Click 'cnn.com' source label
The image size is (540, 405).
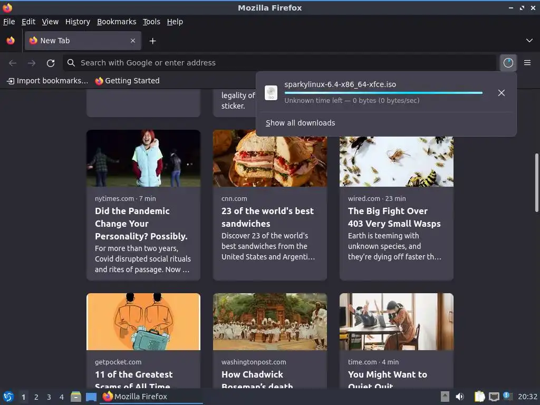point(234,199)
